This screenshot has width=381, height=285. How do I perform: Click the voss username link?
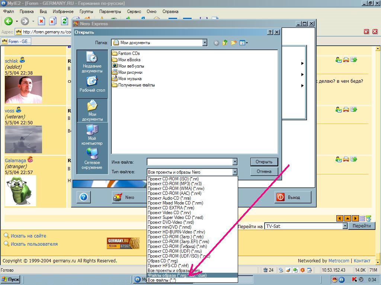(9, 111)
